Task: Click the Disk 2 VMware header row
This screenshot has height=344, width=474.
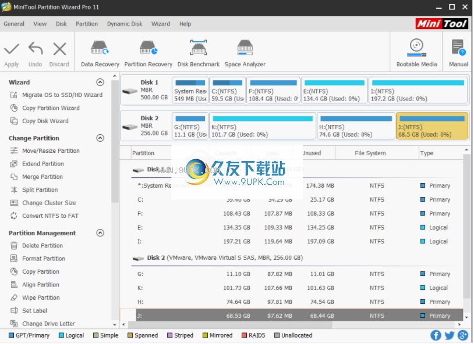Action: [x=298, y=258]
